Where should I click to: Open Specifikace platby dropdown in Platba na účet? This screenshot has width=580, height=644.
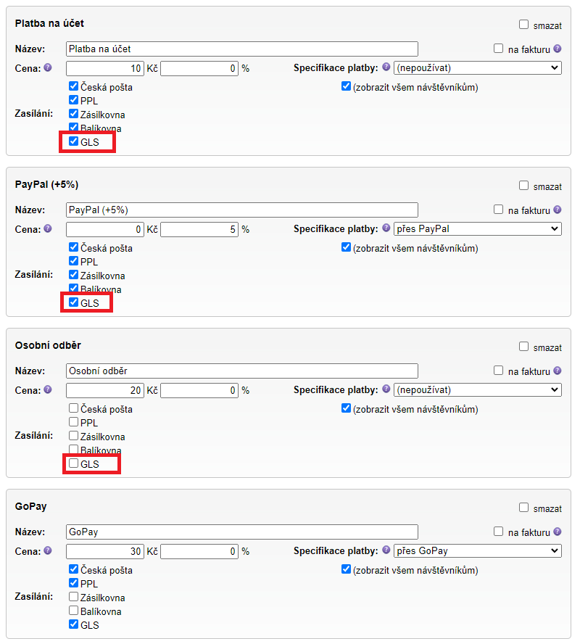click(x=477, y=68)
